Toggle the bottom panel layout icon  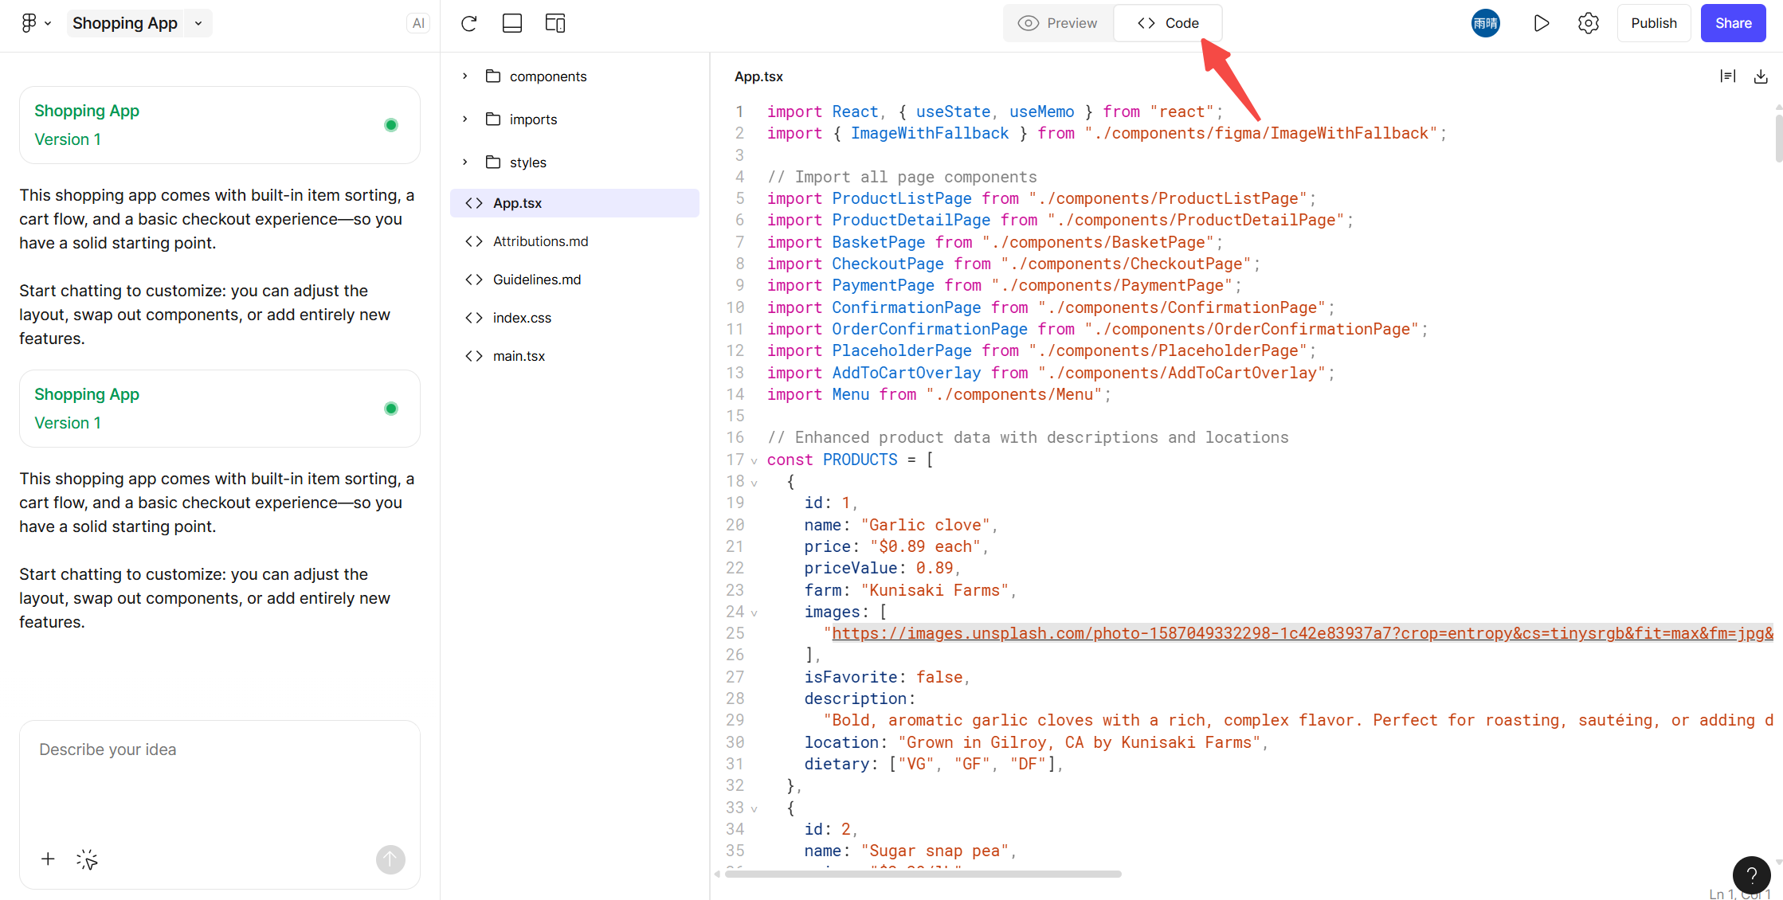[512, 23]
